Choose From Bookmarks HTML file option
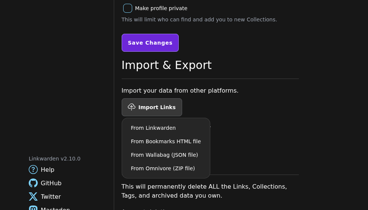The image size is (368, 210). (166, 141)
